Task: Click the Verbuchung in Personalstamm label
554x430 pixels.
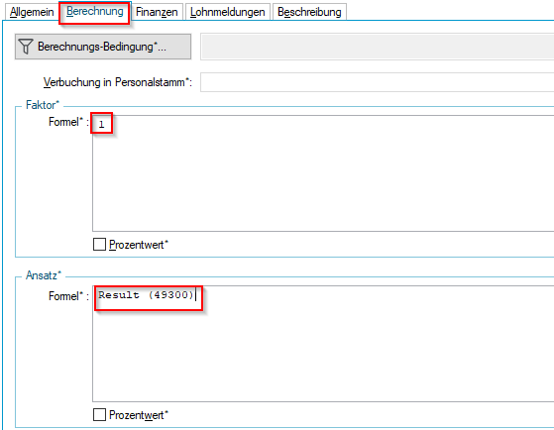Action: pos(118,82)
